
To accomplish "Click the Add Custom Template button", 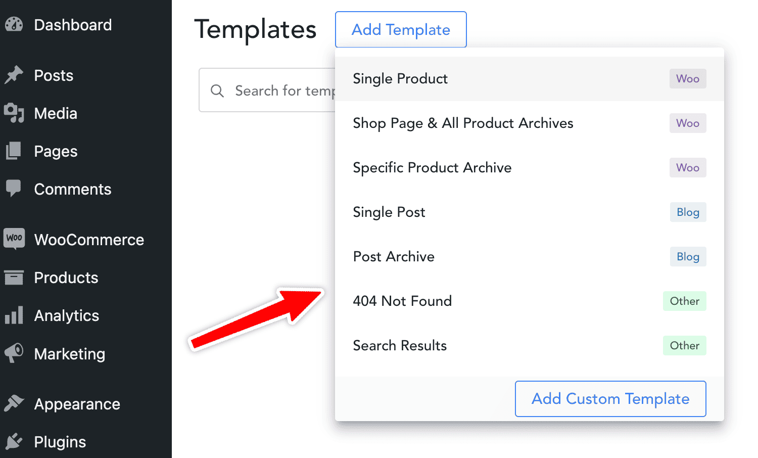I will click(610, 399).
